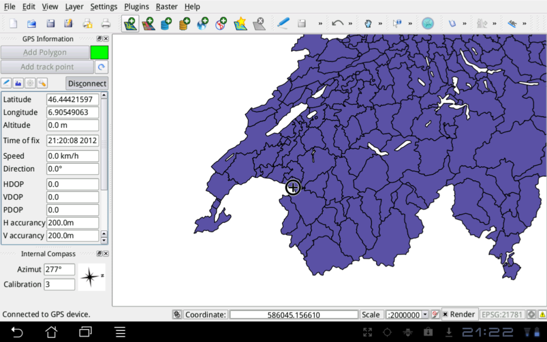The image size is (547, 342).
Task: Select the Toggle Editing pencil icon
Action: click(283, 24)
